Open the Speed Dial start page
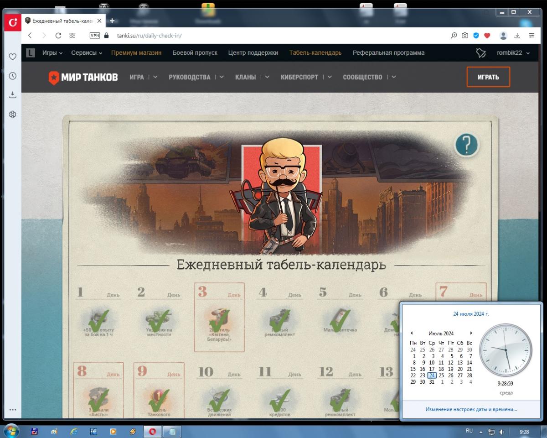 pos(72,36)
